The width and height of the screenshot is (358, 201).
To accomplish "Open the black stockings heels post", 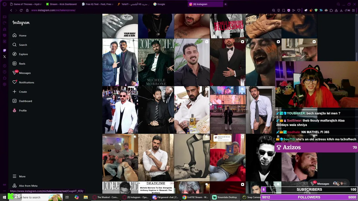I will coord(192,158).
